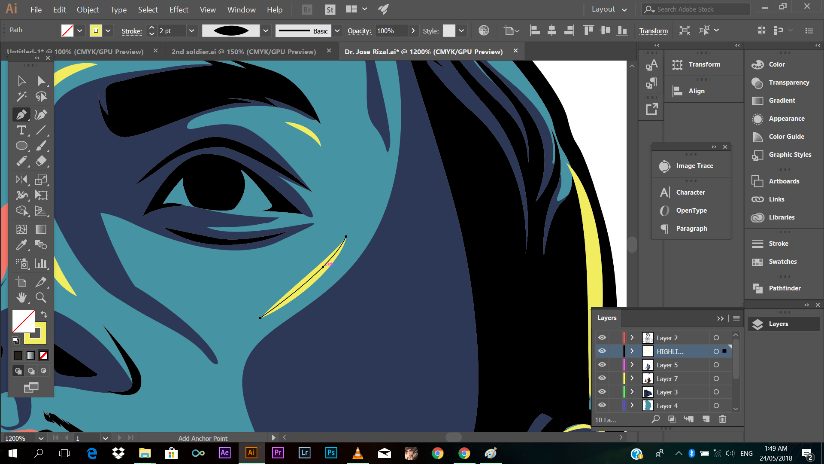Swap fill and stroke colors
Viewport: 824px width, 464px height.
tap(44, 314)
